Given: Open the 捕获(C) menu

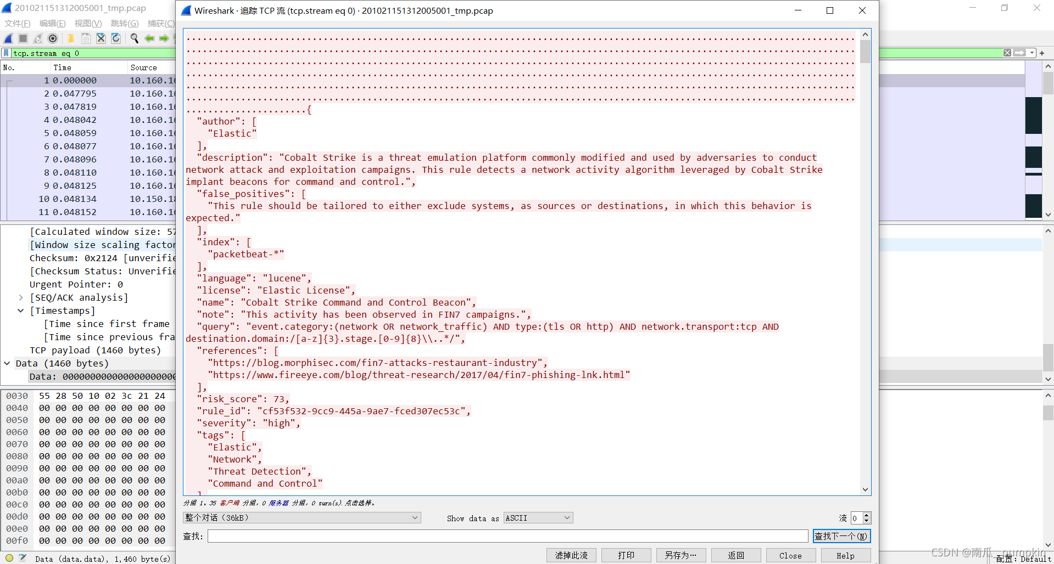Looking at the screenshot, I should point(160,23).
